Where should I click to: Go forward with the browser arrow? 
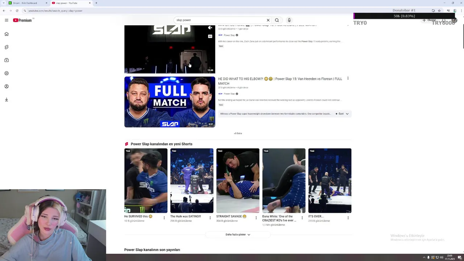[x=11, y=11]
